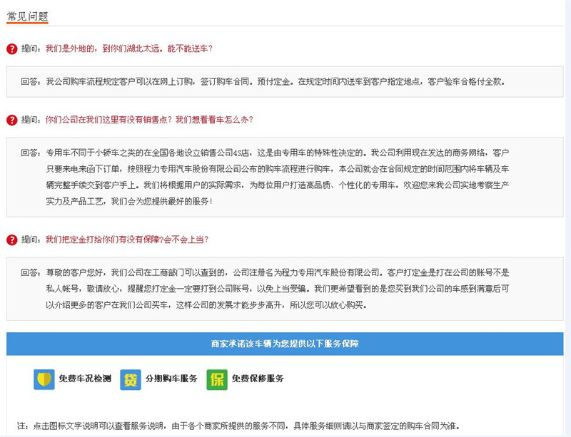The width and height of the screenshot is (571, 437).
Task: Open the question 我们是外地的,到你们湖北太远
Action: [x=128, y=48]
